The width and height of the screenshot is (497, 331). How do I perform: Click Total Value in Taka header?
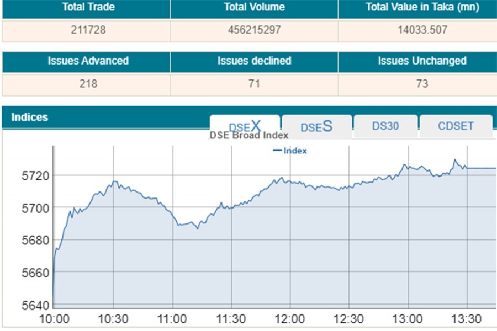[422, 8]
